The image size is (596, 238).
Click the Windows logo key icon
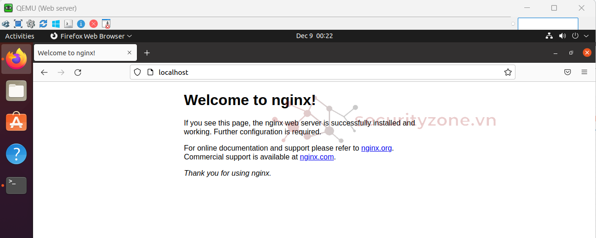pyautogui.click(x=56, y=24)
